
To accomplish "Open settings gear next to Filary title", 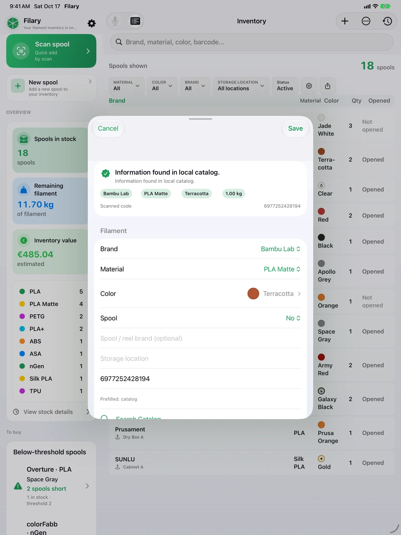I will coord(92,24).
